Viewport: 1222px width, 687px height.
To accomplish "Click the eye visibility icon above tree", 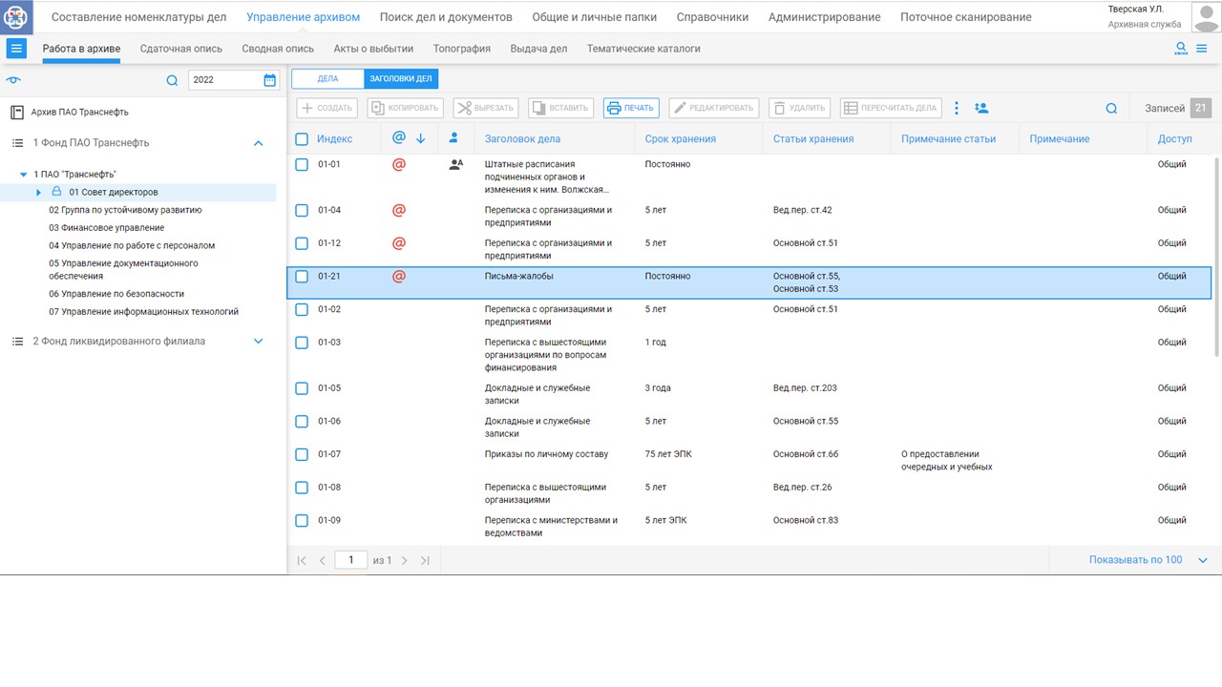I will (x=13, y=81).
